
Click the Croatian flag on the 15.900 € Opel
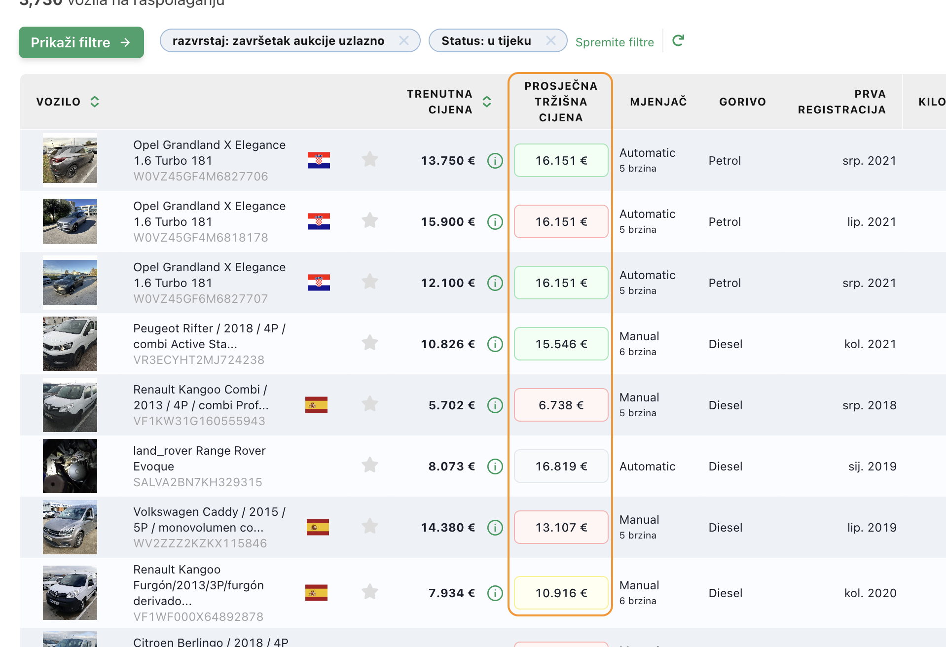(319, 222)
